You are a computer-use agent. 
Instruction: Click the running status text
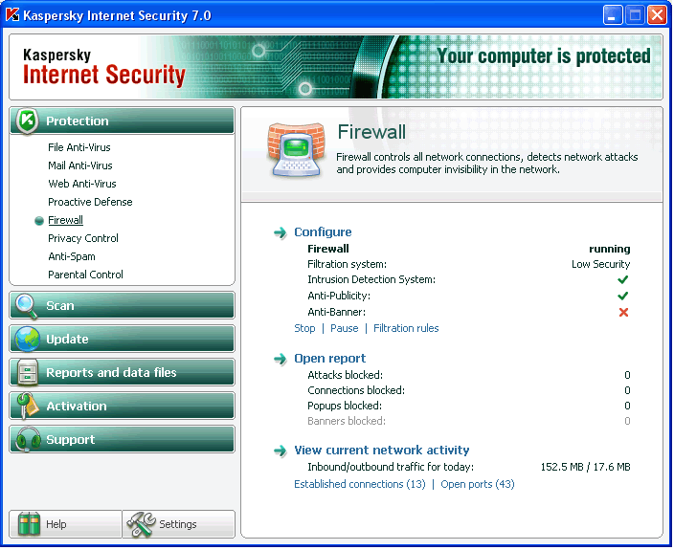coord(610,249)
